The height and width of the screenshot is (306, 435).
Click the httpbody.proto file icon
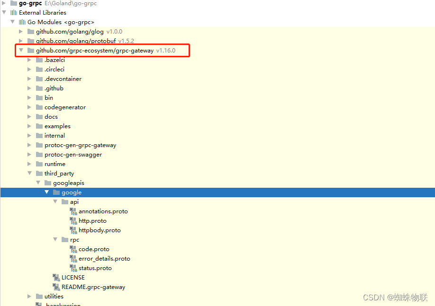73,230
